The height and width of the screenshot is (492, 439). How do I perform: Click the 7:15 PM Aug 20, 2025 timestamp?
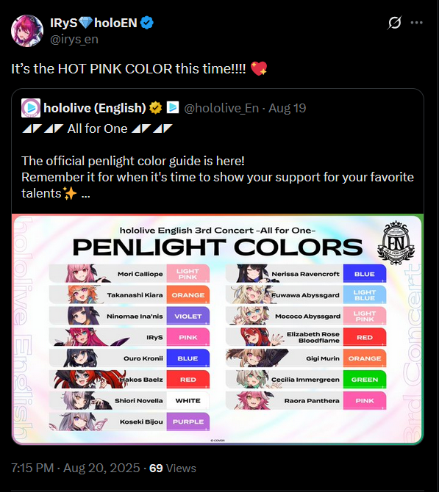(76, 468)
